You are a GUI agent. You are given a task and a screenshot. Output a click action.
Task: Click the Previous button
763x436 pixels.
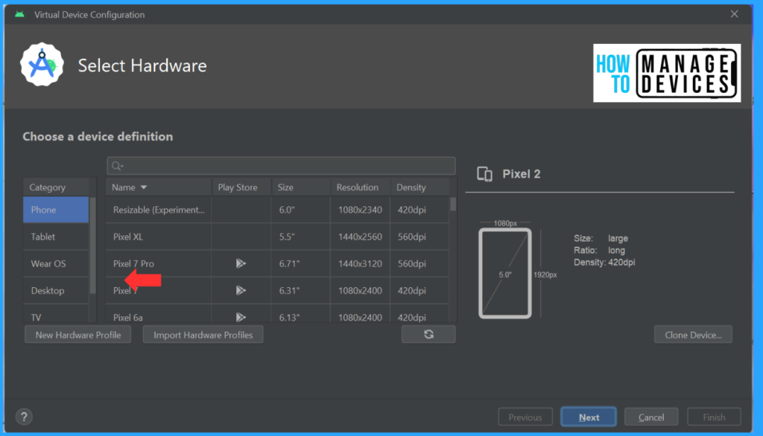(x=525, y=417)
